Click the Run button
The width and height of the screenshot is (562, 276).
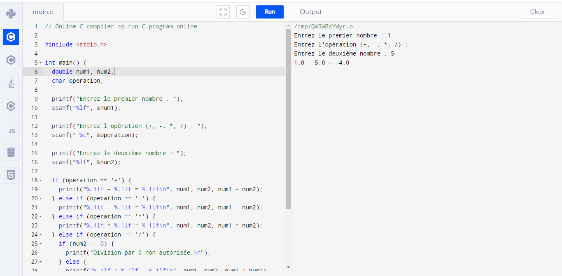tap(270, 12)
